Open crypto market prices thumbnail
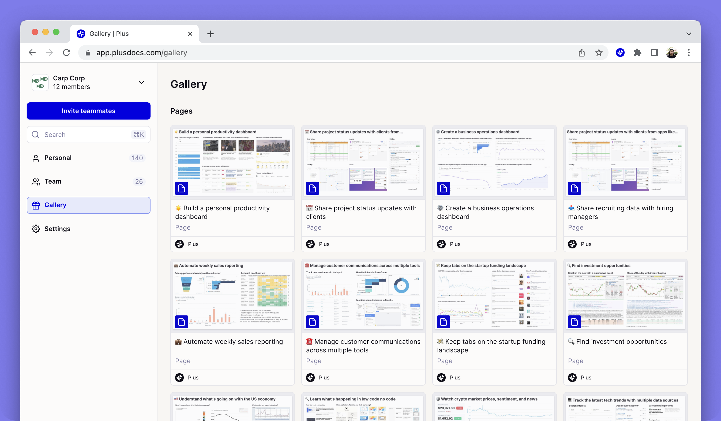Viewport: 721px width, 421px height. [494, 408]
